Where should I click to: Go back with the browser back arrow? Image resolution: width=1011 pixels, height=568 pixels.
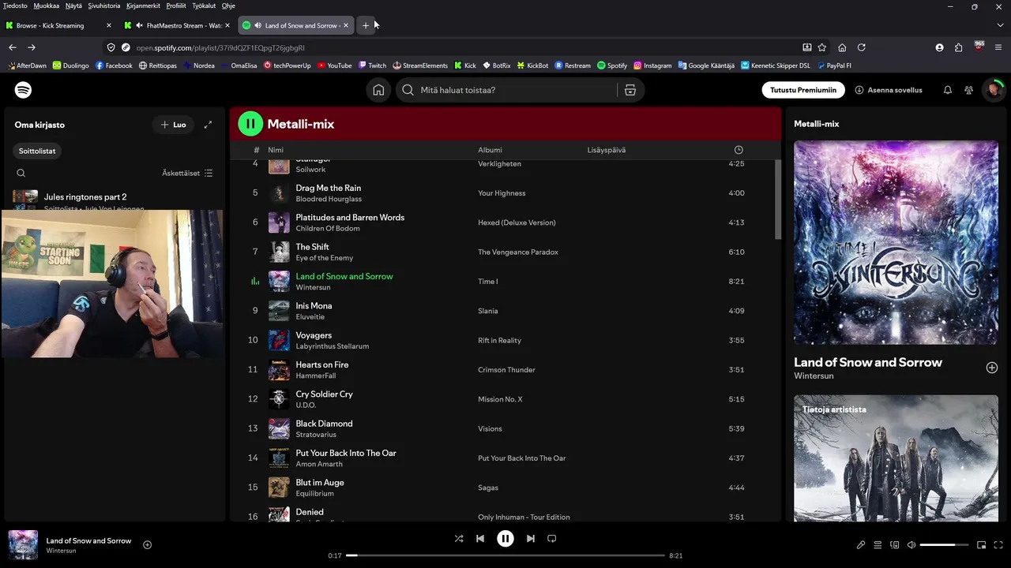click(13, 47)
